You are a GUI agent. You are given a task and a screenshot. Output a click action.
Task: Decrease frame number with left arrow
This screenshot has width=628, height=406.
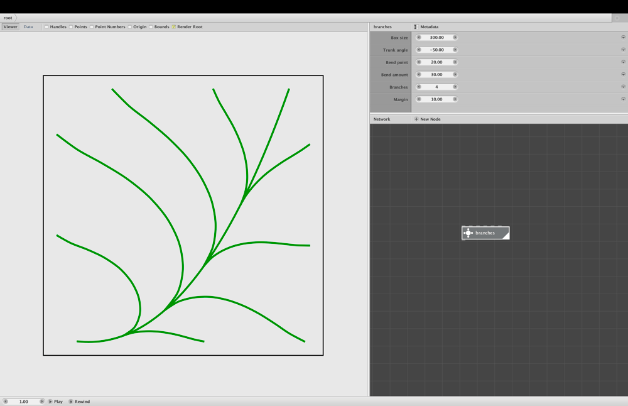(x=6, y=401)
